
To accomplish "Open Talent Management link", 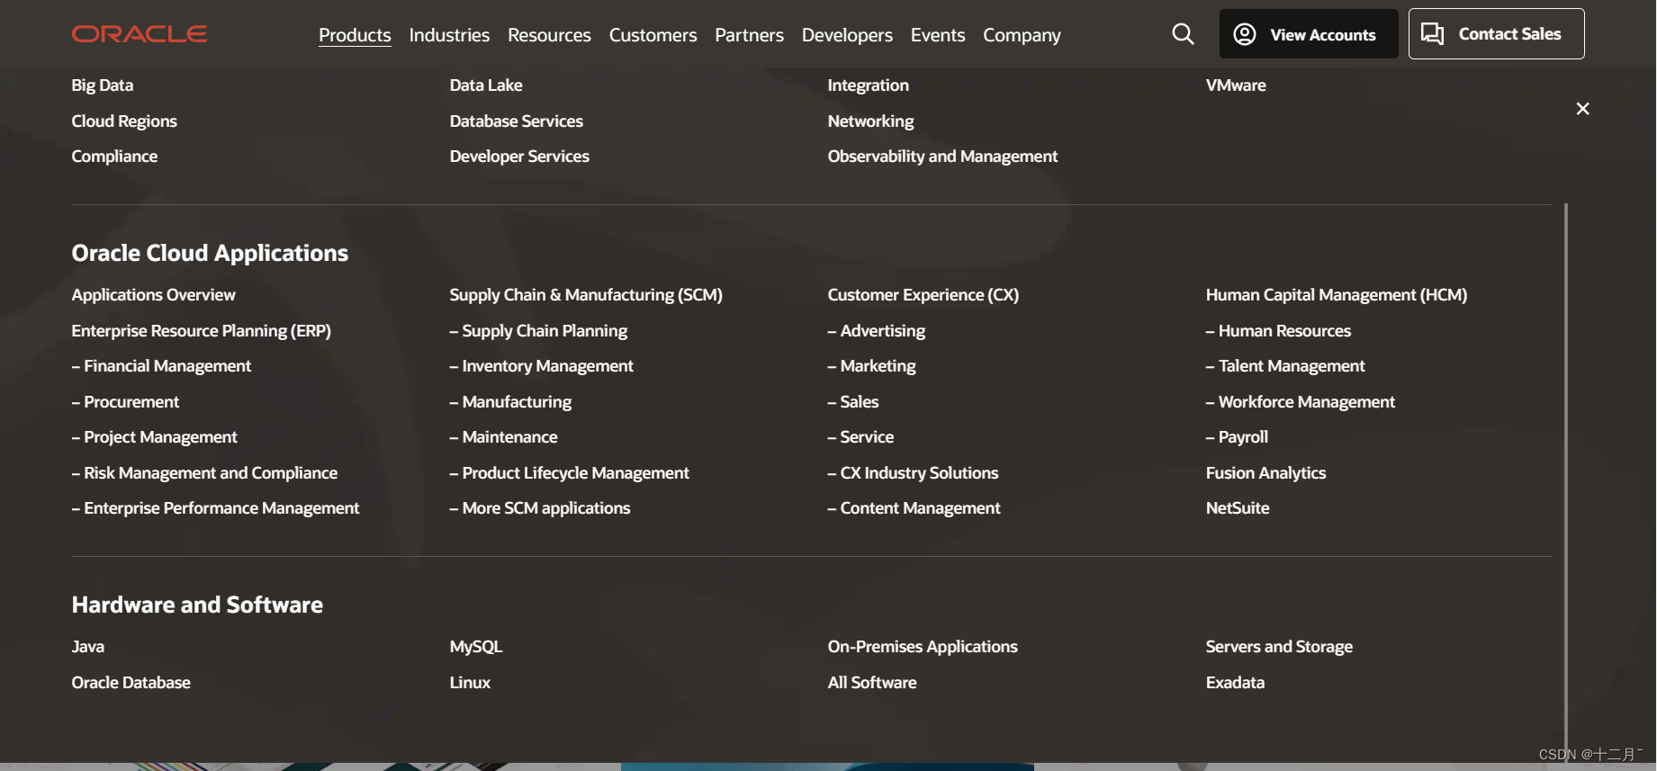I will (1285, 366).
